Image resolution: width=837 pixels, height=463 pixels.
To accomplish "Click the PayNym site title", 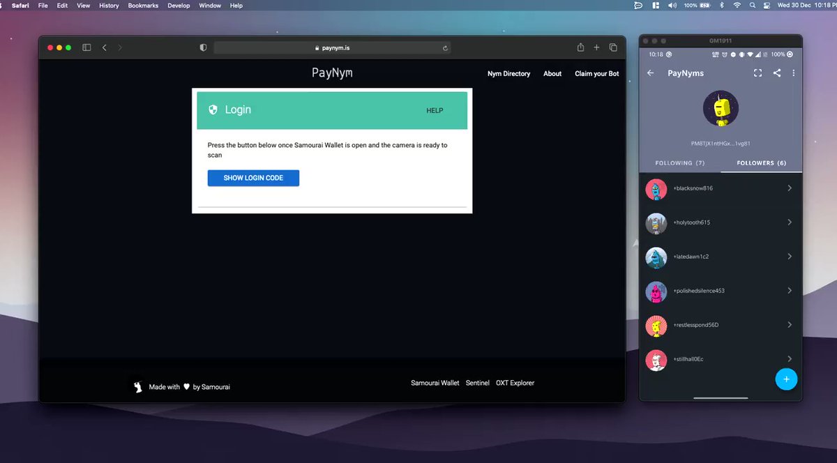I will click(332, 73).
